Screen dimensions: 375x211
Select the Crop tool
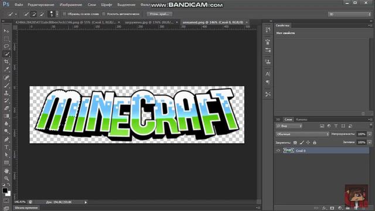6,62
